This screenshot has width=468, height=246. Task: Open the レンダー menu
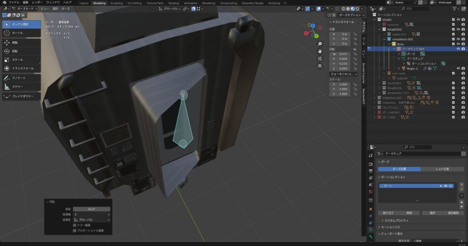37,3
